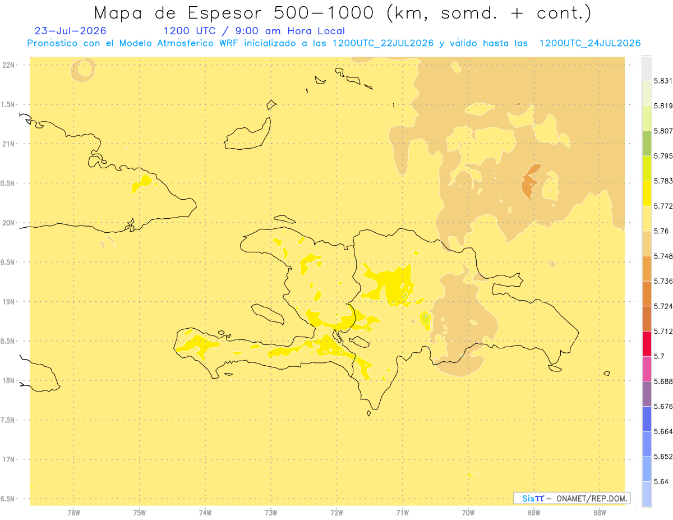The image size is (673, 520).
Task: Click the 20N latitude label
Action: pyautogui.click(x=8, y=223)
